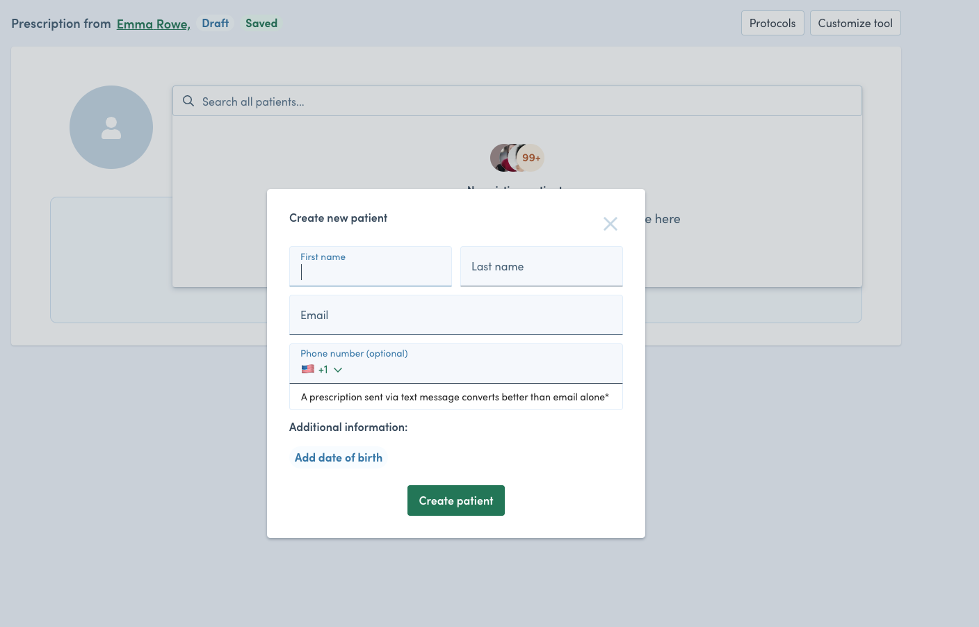Expand the +1 phone prefix selector
This screenshot has height=627, width=979.
[323, 369]
